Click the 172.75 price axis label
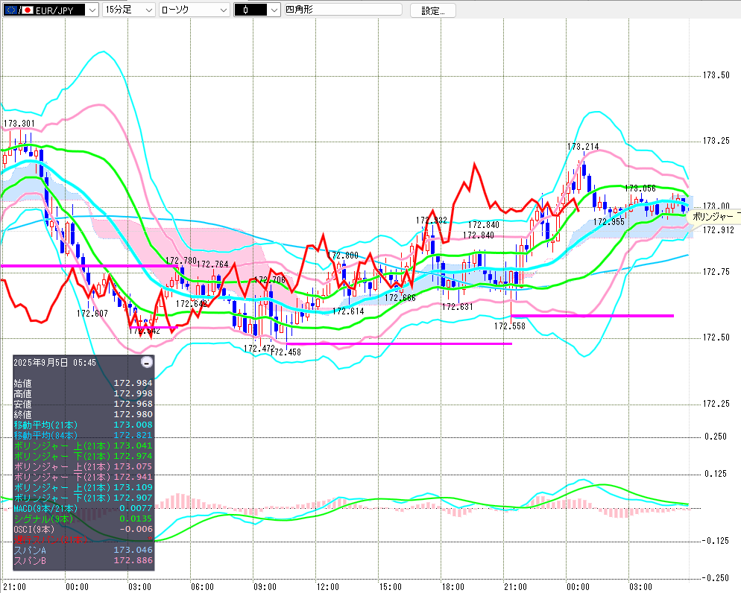741x593 pixels. (x=716, y=272)
